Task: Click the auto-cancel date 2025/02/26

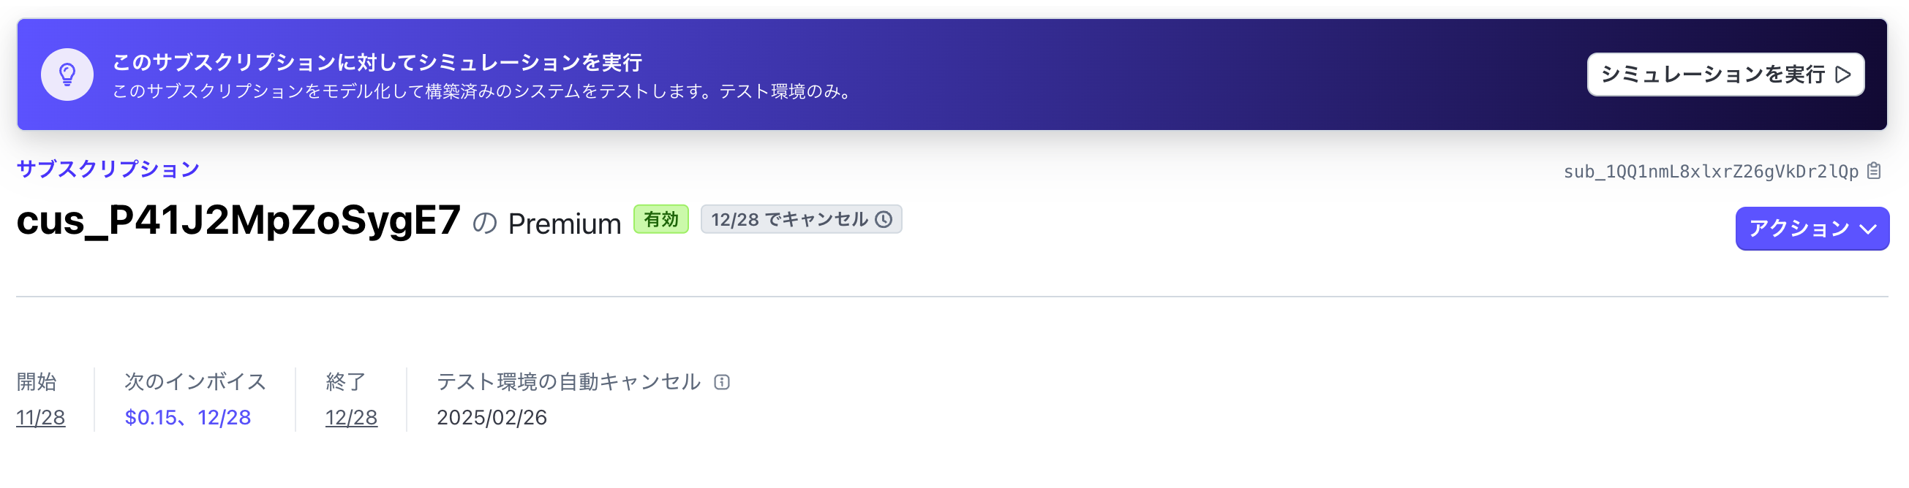Action: pyautogui.click(x=492, y=418)
